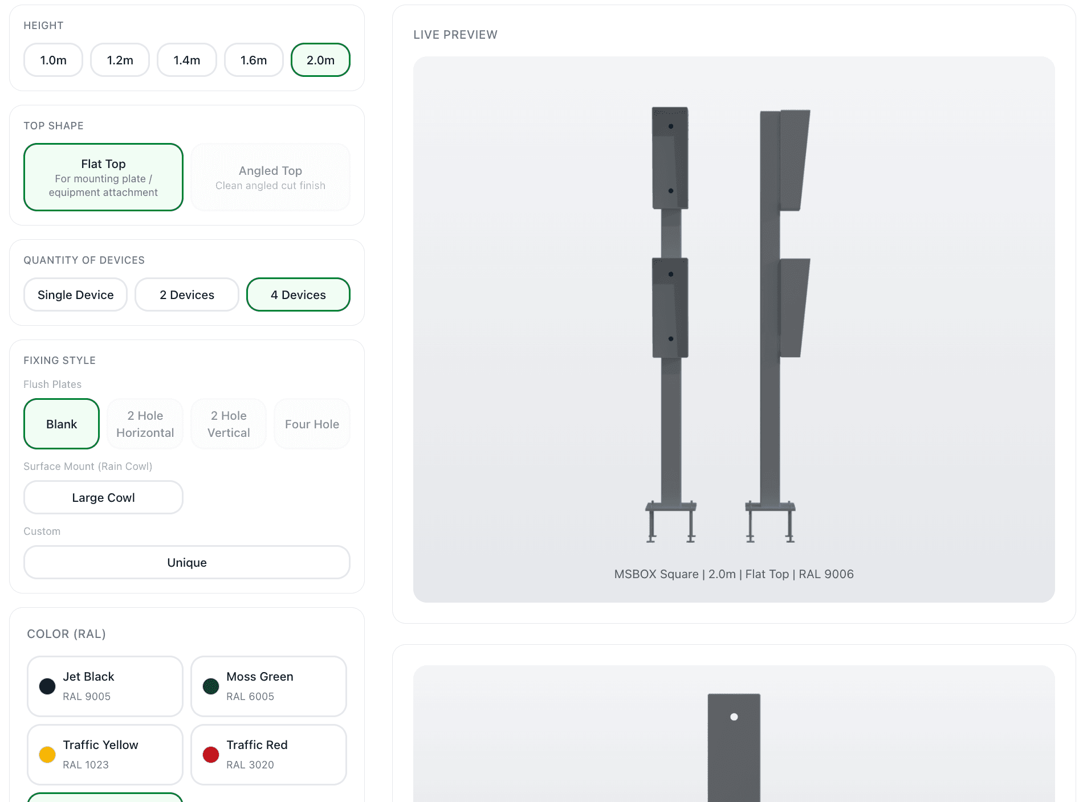The width and height of the screenshot is (1083, 802).
Task: Click the MSBOX Square preview caption
Action: [x=734, y=574]
